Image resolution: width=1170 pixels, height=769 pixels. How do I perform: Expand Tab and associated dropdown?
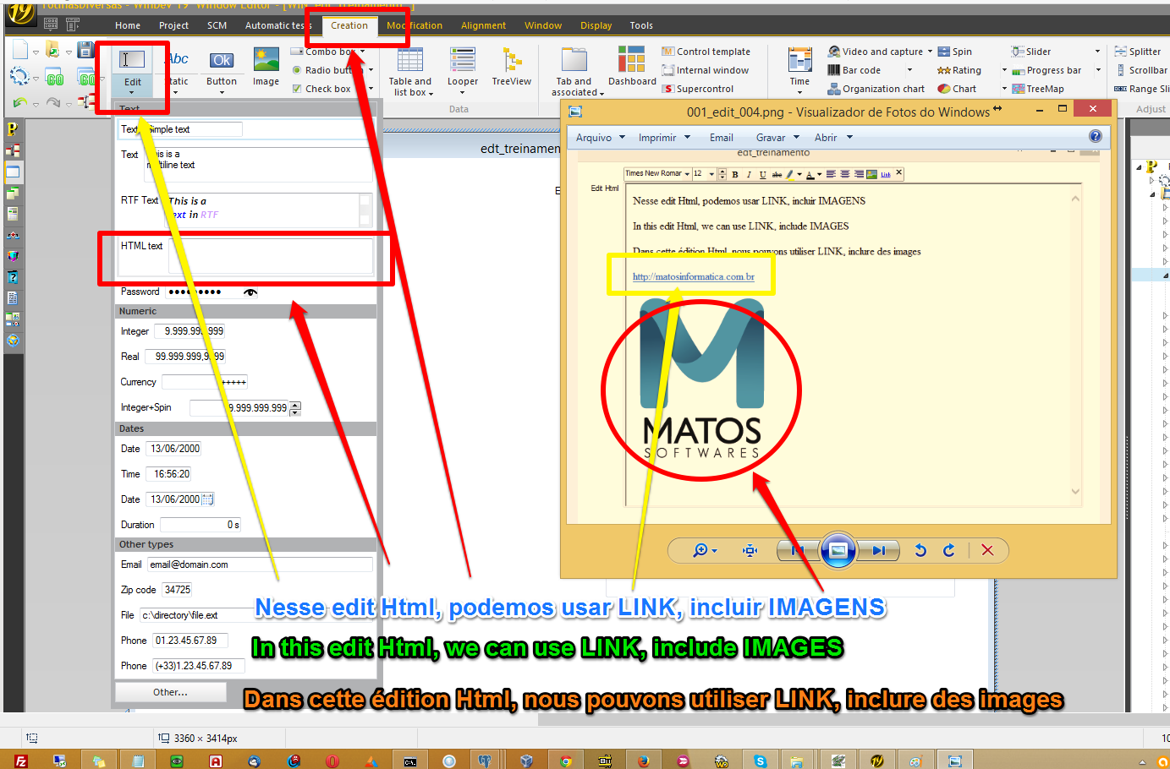tap(601, 94)
